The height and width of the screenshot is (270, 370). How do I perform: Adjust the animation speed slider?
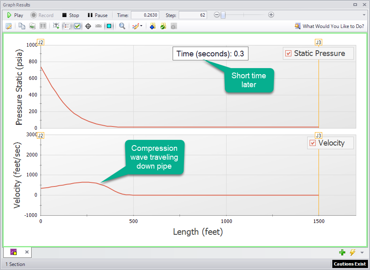[224, 15]
